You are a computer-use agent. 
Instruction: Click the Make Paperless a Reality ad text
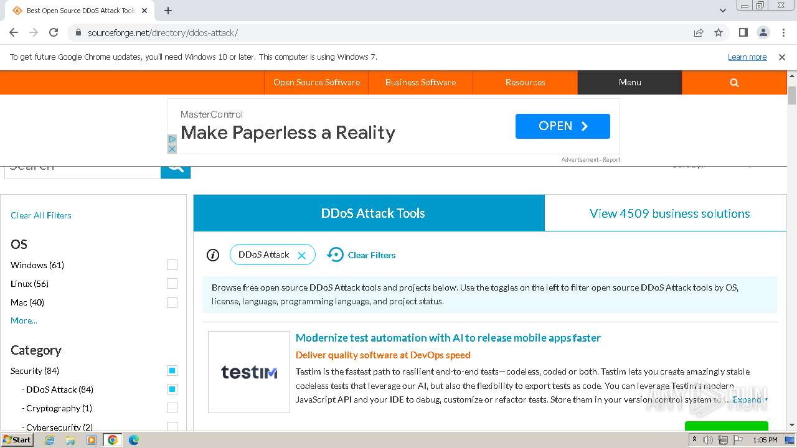pos(288,133)
